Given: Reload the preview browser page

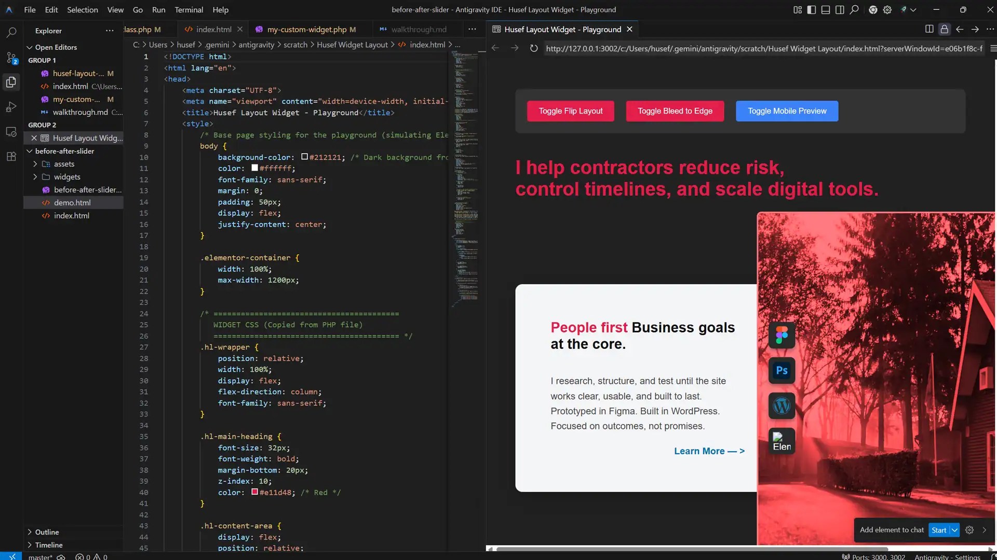Looking at the screenshot, I should (x=534, y=48).
